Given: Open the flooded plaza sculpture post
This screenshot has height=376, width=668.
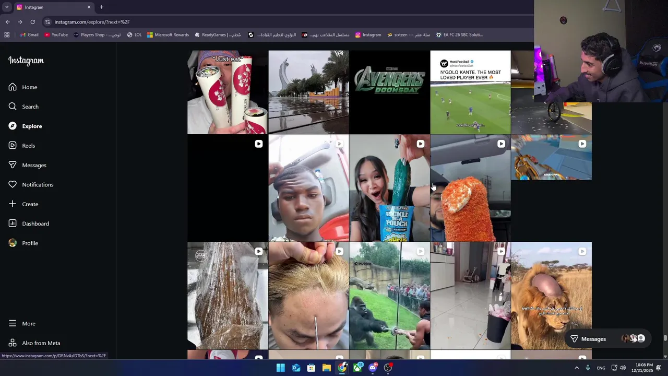Looking at the screenshot, I should point(308,92).
